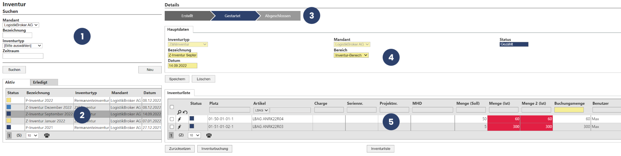The height and width of the screenshot is (156, 621).
Task: Select the Z-Inventur Januar 2022 row
Action: click(84, 121)
